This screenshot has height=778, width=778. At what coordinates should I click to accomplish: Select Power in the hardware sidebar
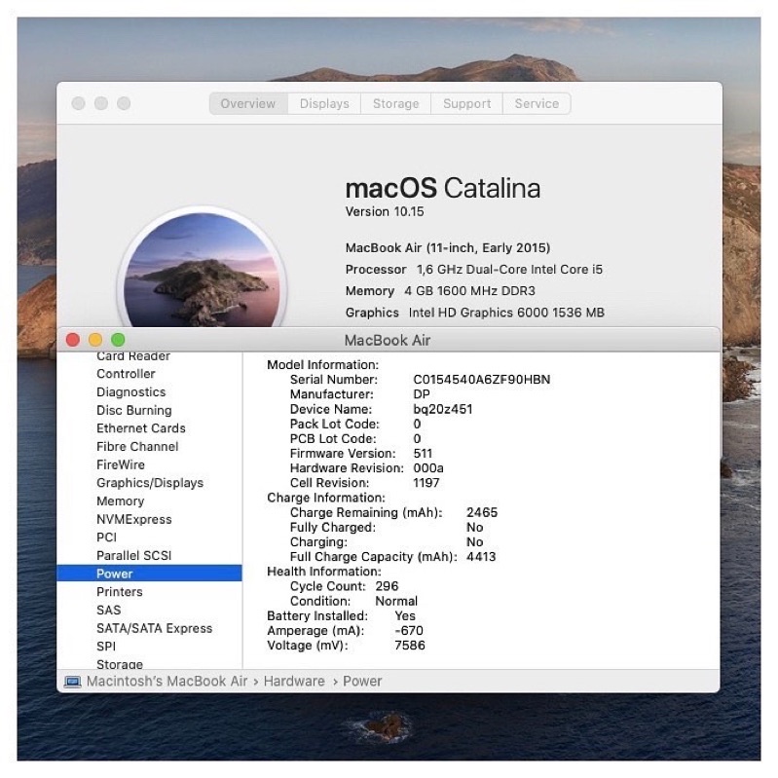[115, 574]
